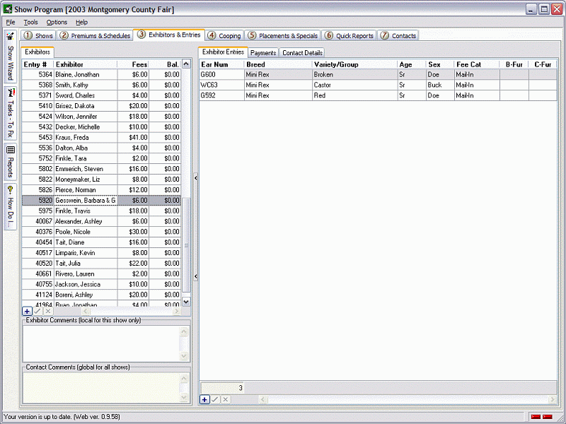566x424 pixels.
Task: Click scroll-right arrow under the exhibitor list
Action: coord(176,311)
